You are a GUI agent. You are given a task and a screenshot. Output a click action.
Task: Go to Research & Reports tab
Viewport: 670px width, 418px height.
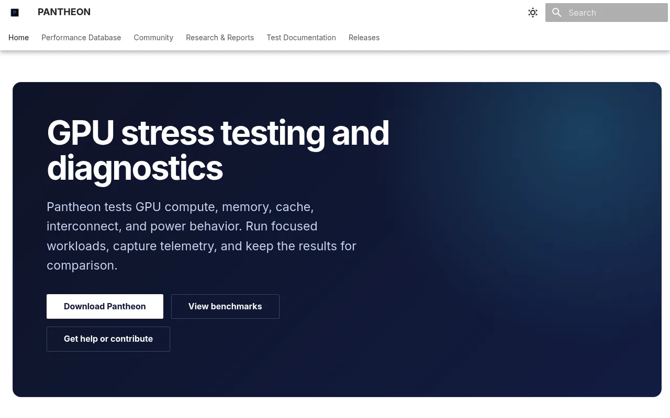[x=220, y=38]
